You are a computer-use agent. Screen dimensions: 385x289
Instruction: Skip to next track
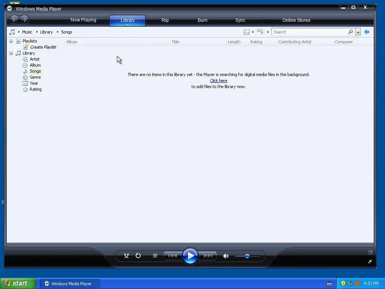point(208,256)
